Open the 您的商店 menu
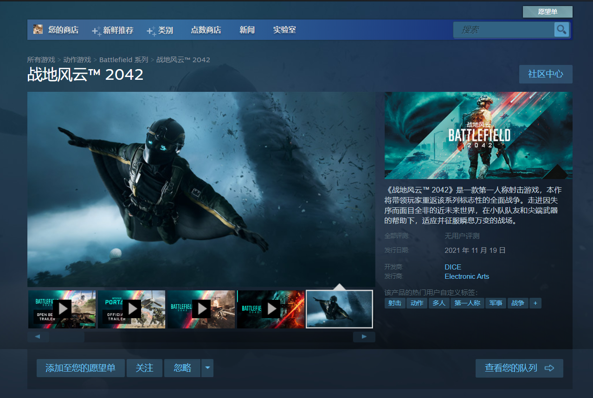The image size is (593, 398). coord(63,30)
